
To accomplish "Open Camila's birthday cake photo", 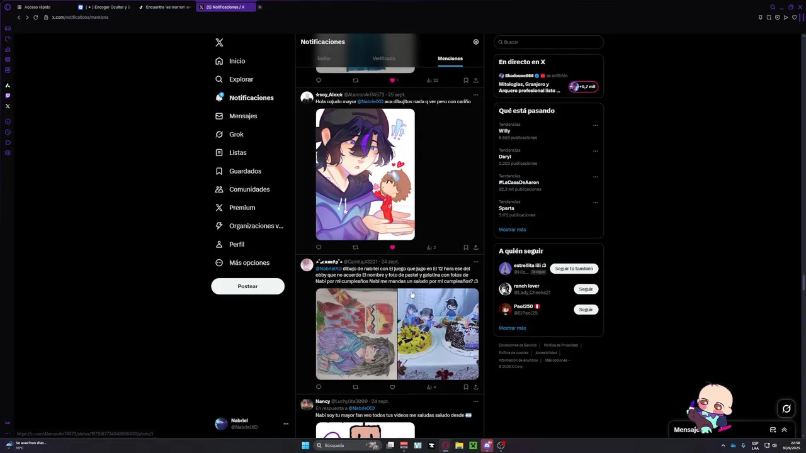I will (438, 334).
